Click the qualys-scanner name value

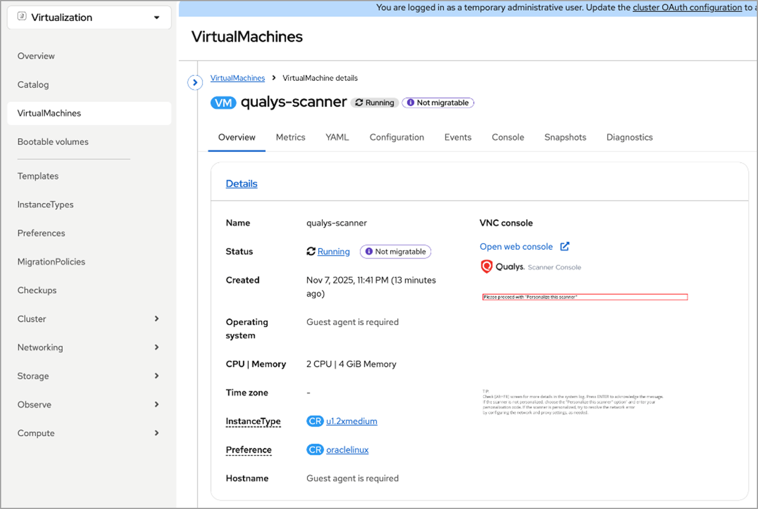337,223
